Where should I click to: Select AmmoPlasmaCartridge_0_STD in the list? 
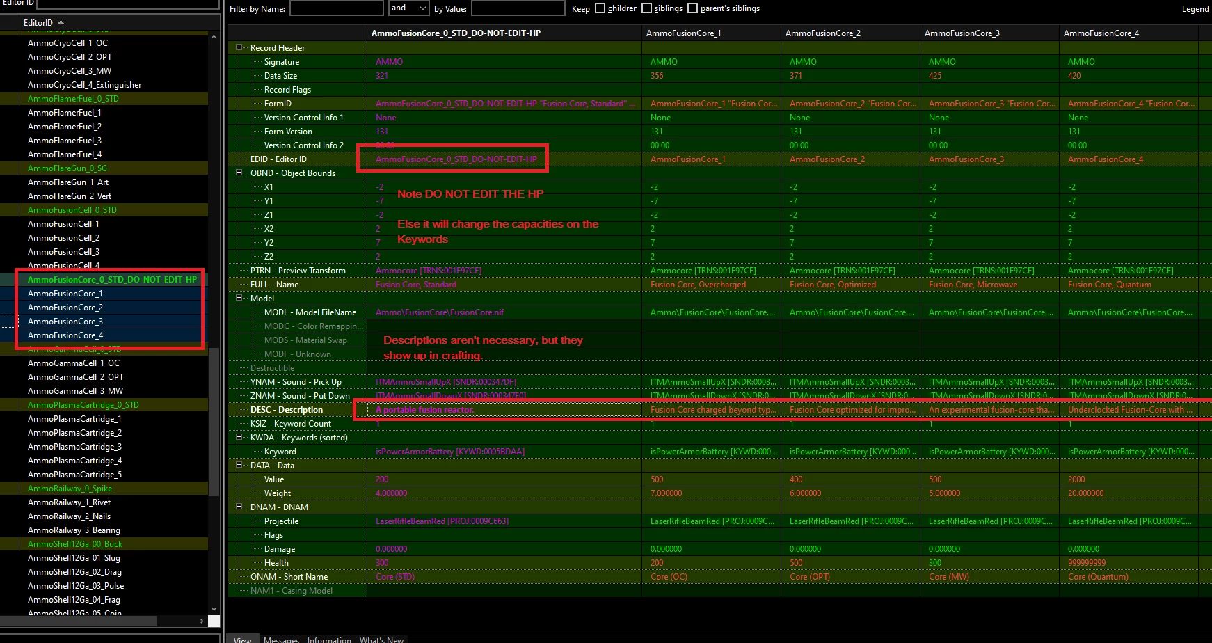click(83, 405)
